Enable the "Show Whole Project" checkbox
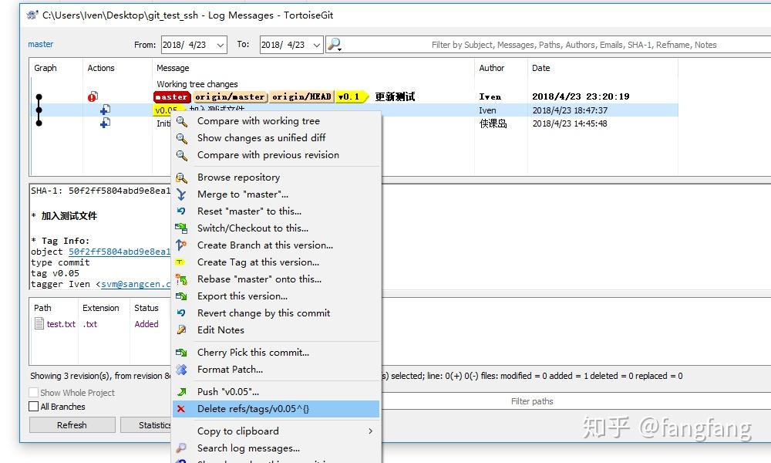The image size is (771, 463). tap(33, 393)
